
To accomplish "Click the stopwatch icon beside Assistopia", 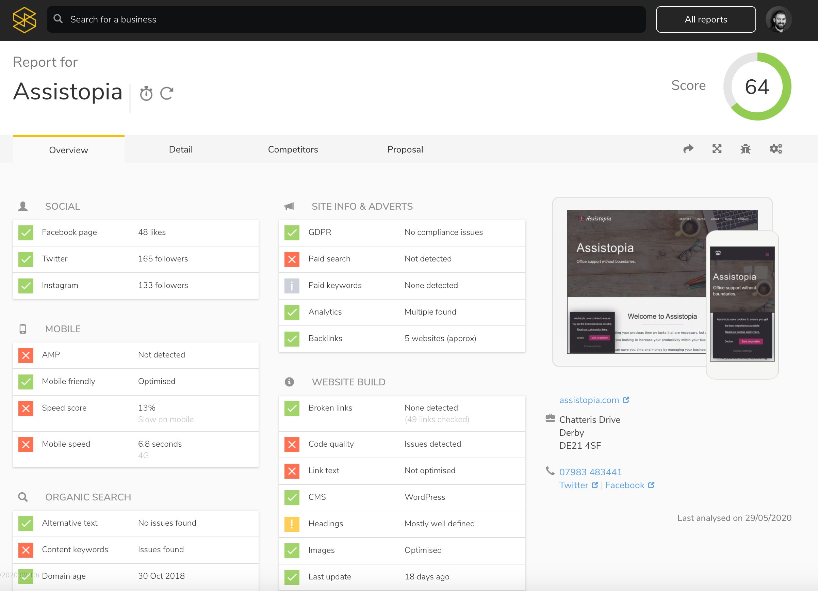I will coord(146,93).
